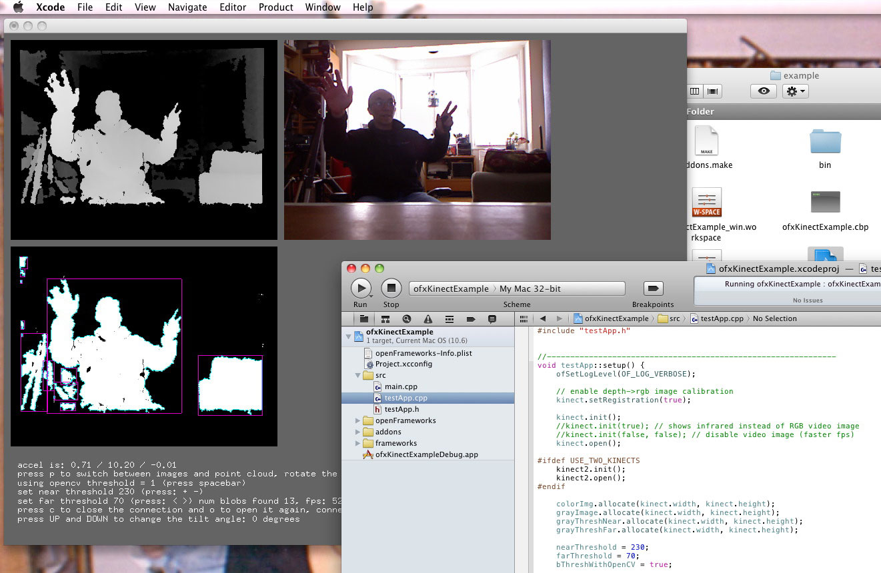
Task: Click the blob contour view in Kinect app
Action: (x=144, y=346)
